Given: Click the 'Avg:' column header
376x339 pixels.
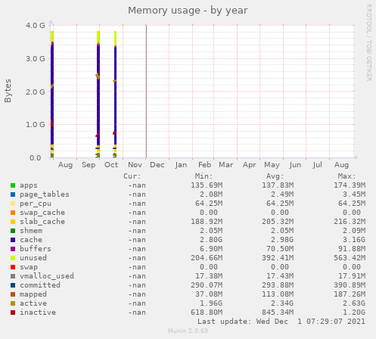Looking at the screenshot, I should (275, 176).
